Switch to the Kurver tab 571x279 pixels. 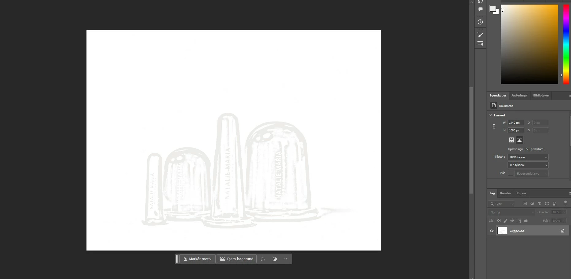point(521,193)
